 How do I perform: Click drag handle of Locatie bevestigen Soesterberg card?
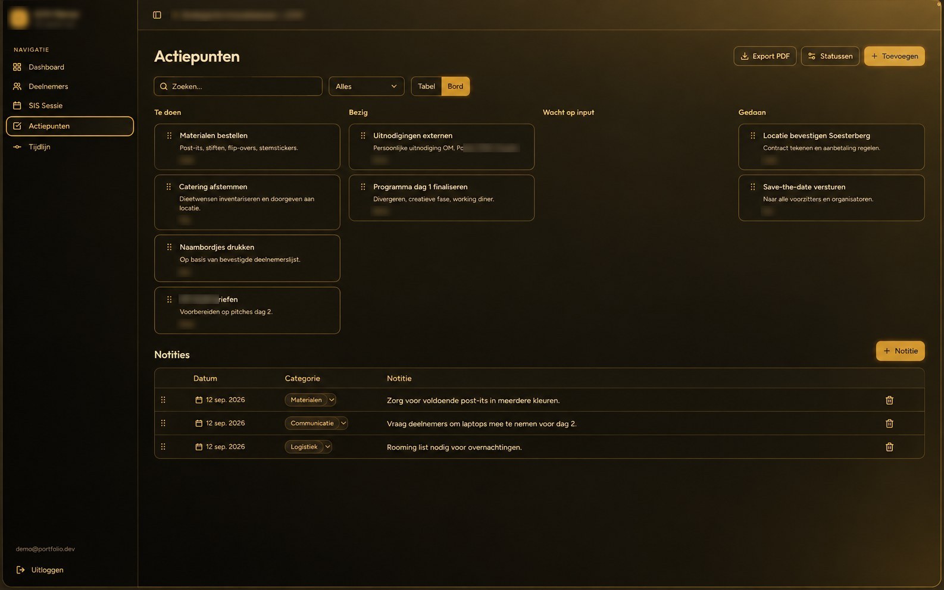click(753, 136)
